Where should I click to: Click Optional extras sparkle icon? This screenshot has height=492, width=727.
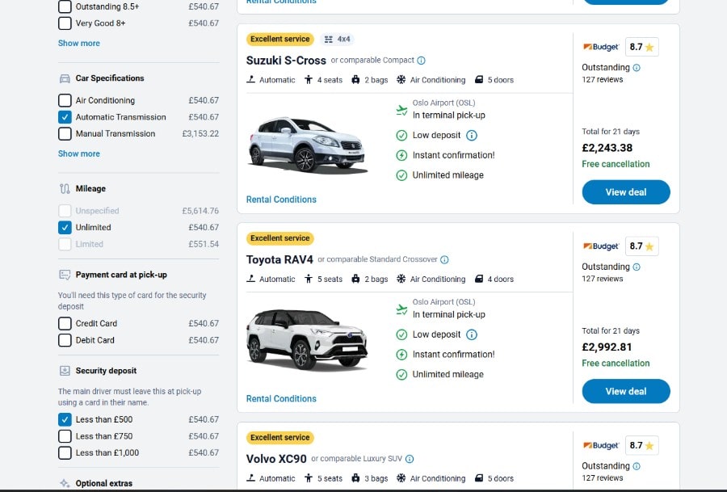(x=65, y=483)
